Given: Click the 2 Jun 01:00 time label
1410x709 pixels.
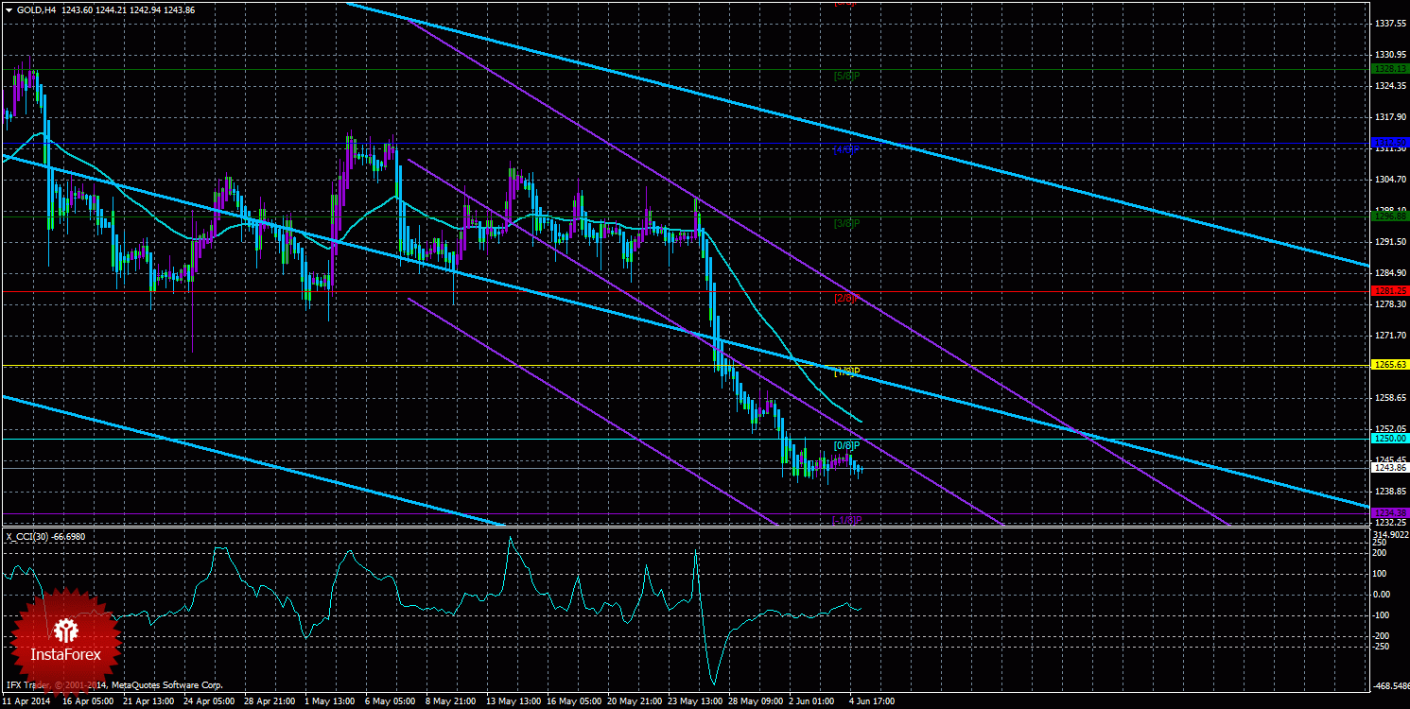Looking at the screenshot, I should (811, 702).
